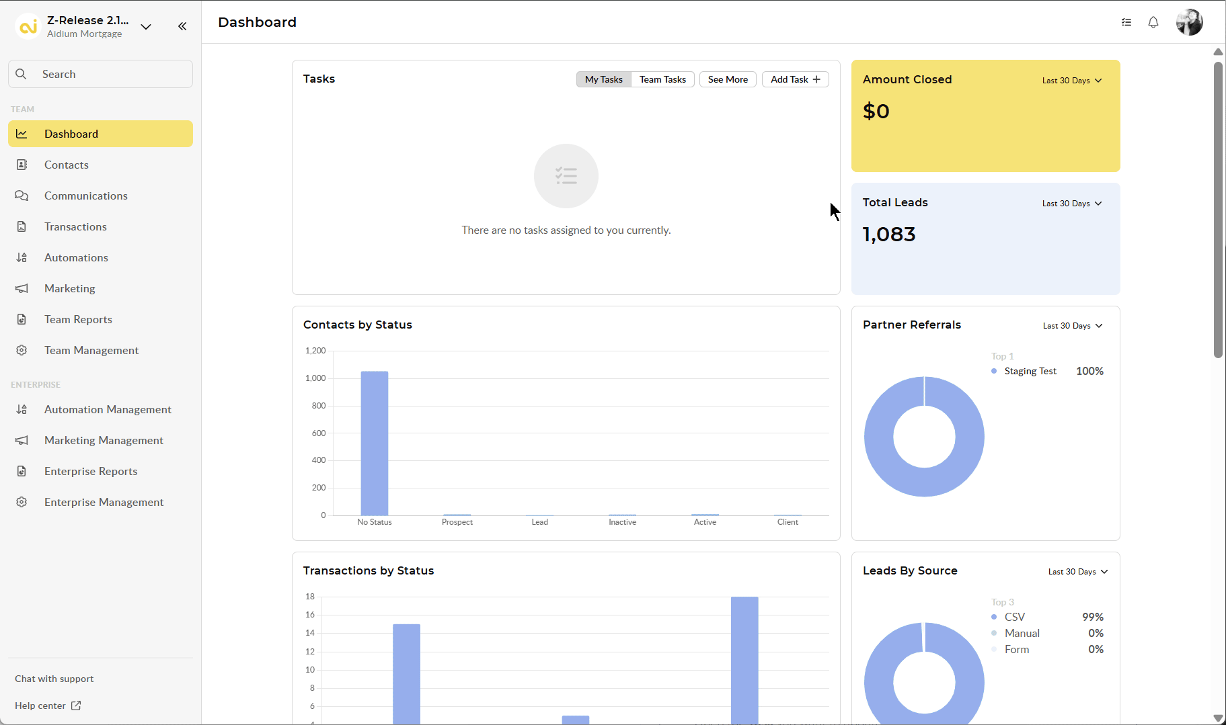Open the task checklist icon in header
Viewport: 1226px width, 725px height.
pyautogui.click(x=1126, y=22)
